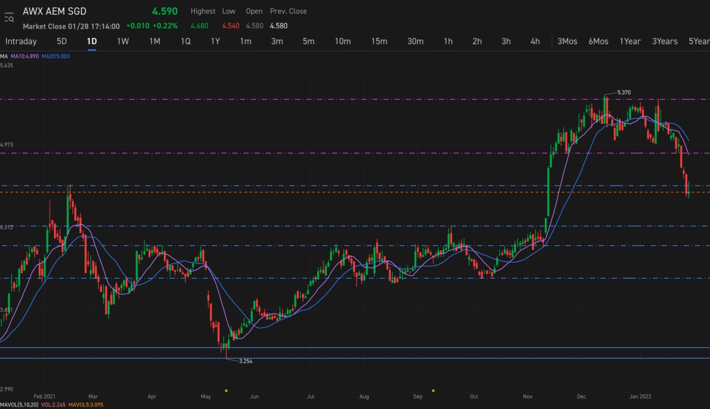The width and height of the screenshot is (710, 409).
Task: Select the 1h hourly interval
Action: (x=448, y=41)
